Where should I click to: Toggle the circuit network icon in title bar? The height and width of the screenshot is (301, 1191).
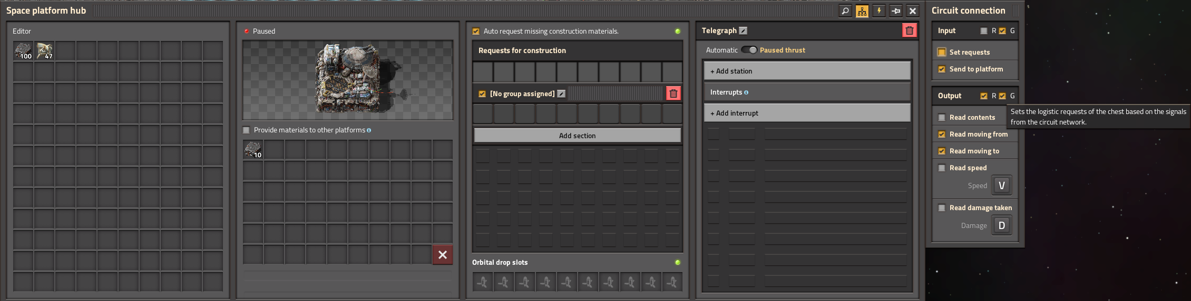click(862, 11)
